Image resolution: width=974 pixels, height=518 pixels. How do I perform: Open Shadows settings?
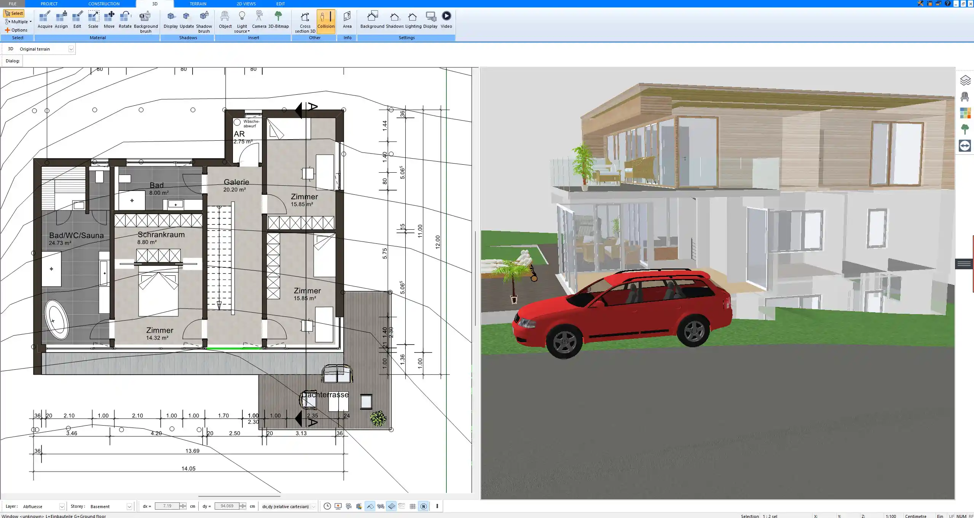click(x=395, y=20)
